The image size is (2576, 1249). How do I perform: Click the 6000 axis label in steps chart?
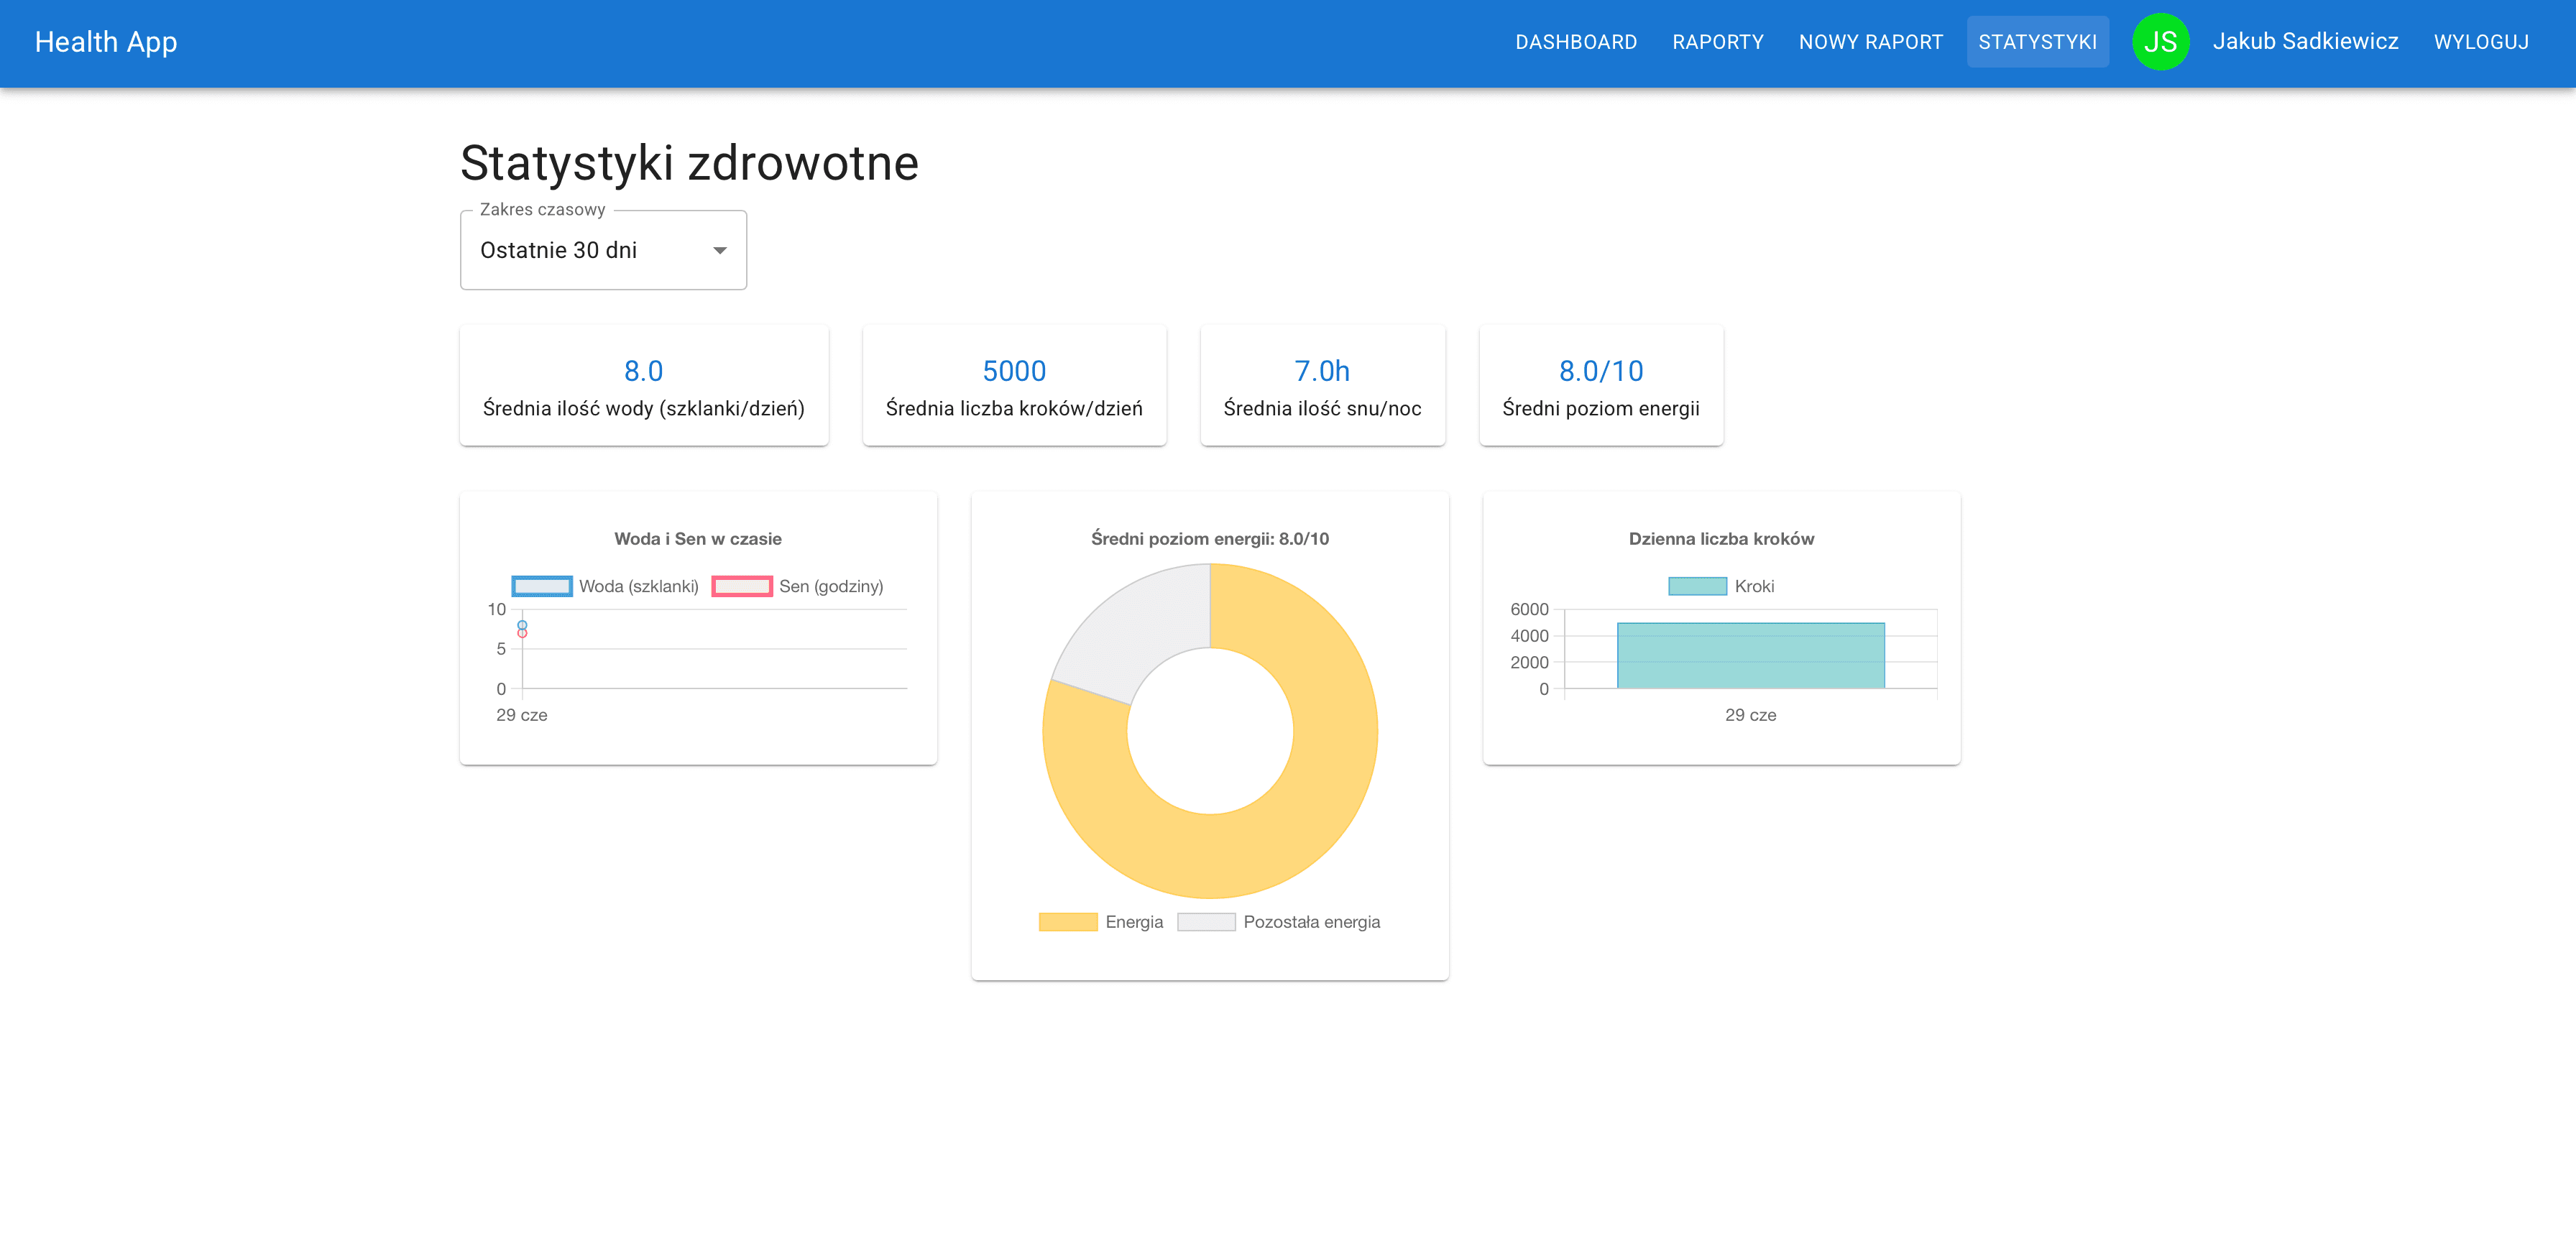(1529, 609)
